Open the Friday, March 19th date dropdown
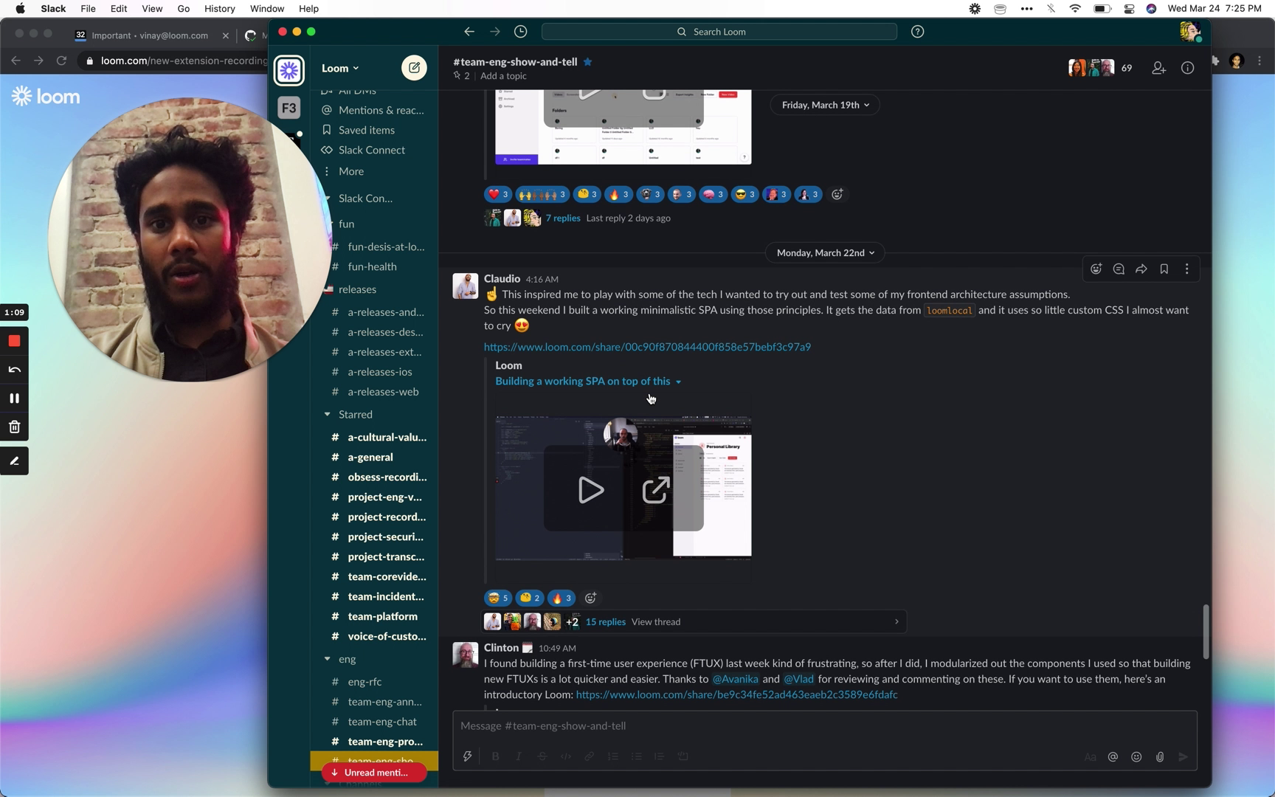 825,105
